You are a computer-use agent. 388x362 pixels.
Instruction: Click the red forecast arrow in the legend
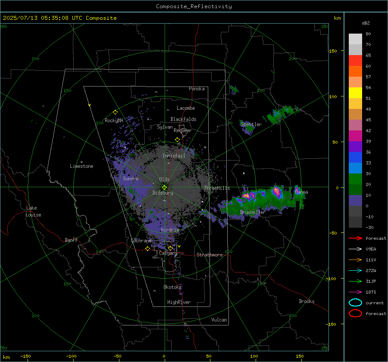pyautogui.click(x=355, y=238)
